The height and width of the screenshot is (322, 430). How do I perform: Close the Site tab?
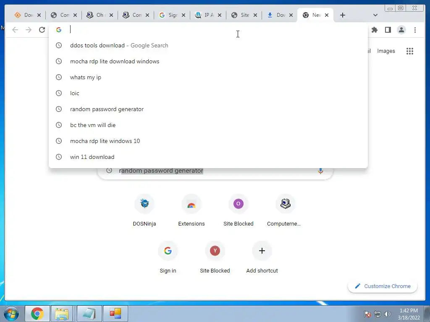[x=255, y=15]
